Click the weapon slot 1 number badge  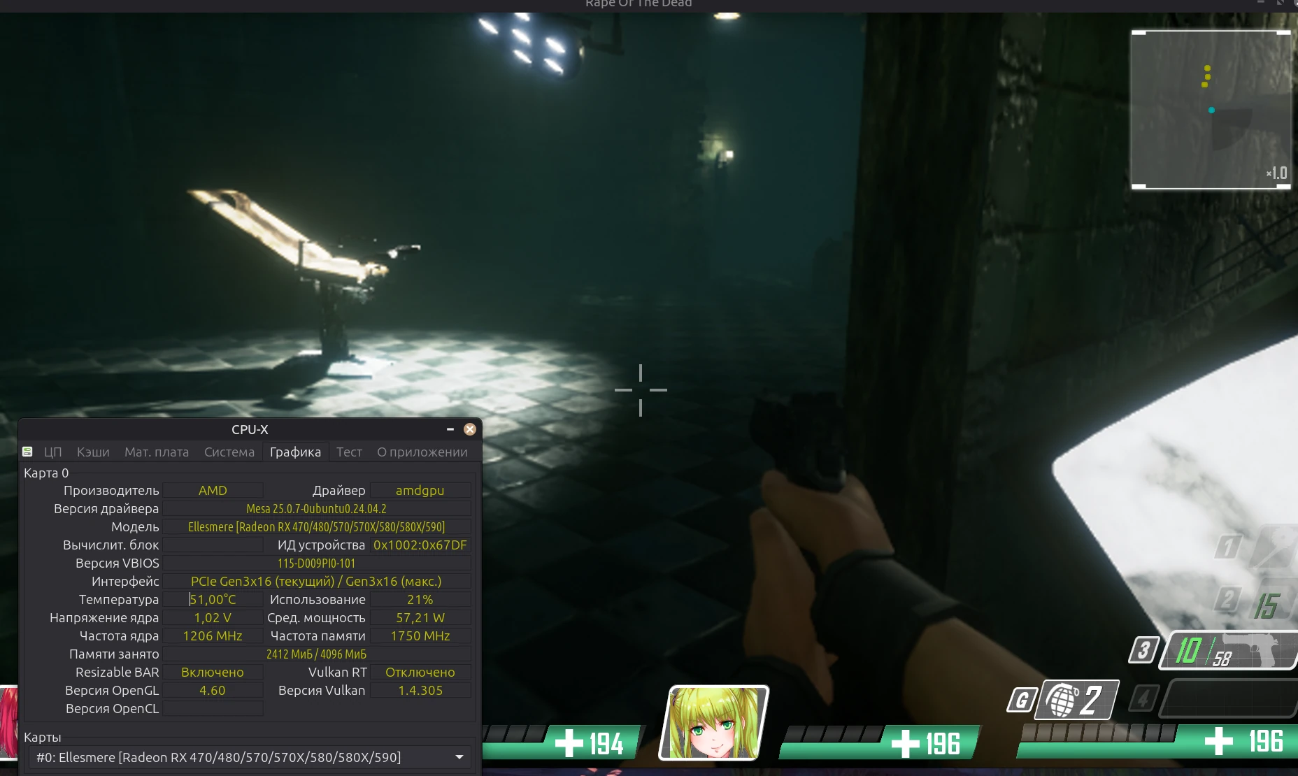1228,547
